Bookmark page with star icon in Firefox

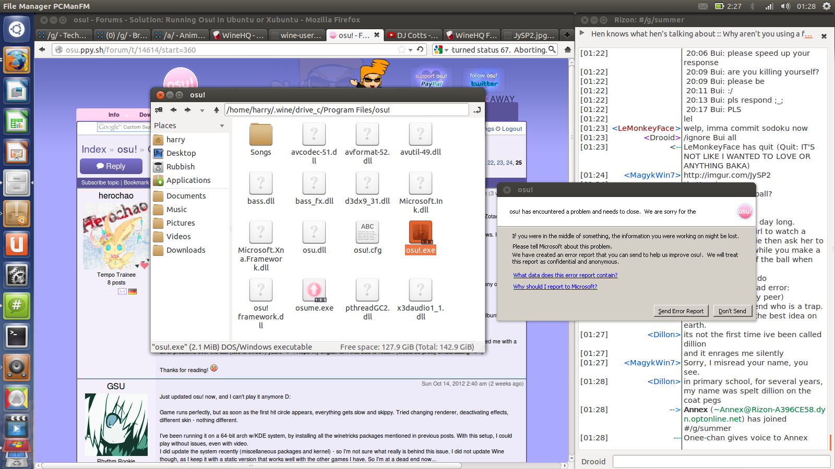(402, 50)
